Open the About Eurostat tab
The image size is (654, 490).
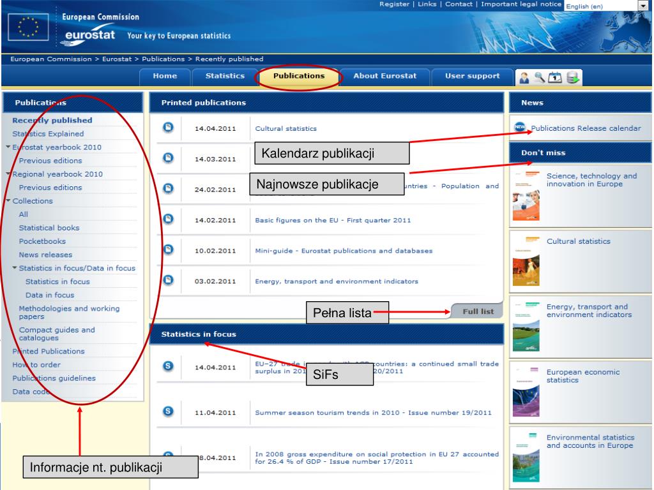click(384, 77)
